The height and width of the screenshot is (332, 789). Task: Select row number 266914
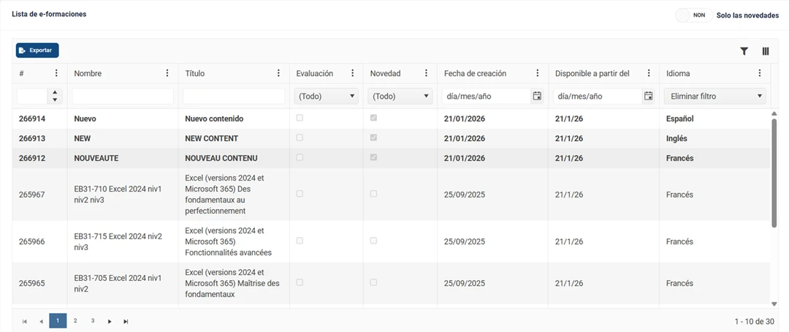(x=32, y=119)
